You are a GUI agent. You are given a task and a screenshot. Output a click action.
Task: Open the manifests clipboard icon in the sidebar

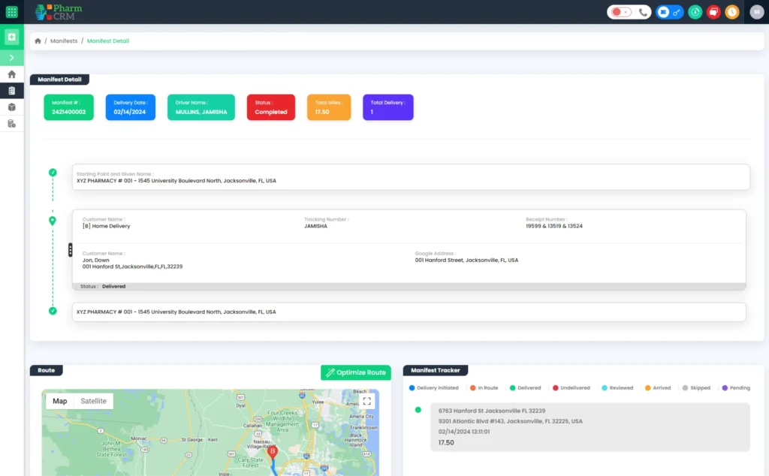11,91
